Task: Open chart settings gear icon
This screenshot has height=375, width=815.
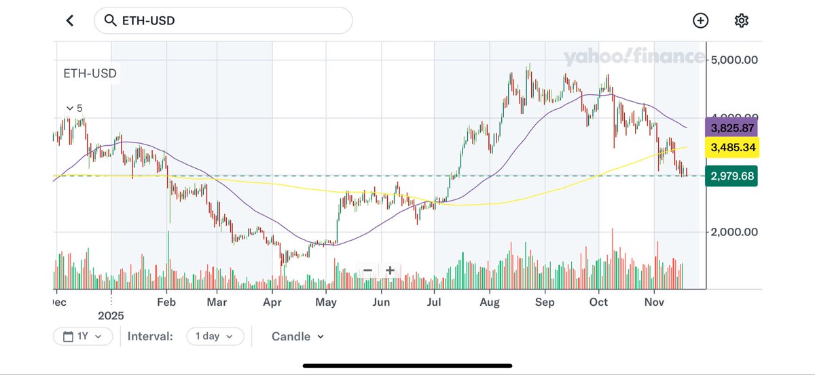Action: 742,21
